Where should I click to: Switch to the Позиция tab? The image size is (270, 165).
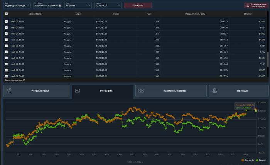(239, 91)
